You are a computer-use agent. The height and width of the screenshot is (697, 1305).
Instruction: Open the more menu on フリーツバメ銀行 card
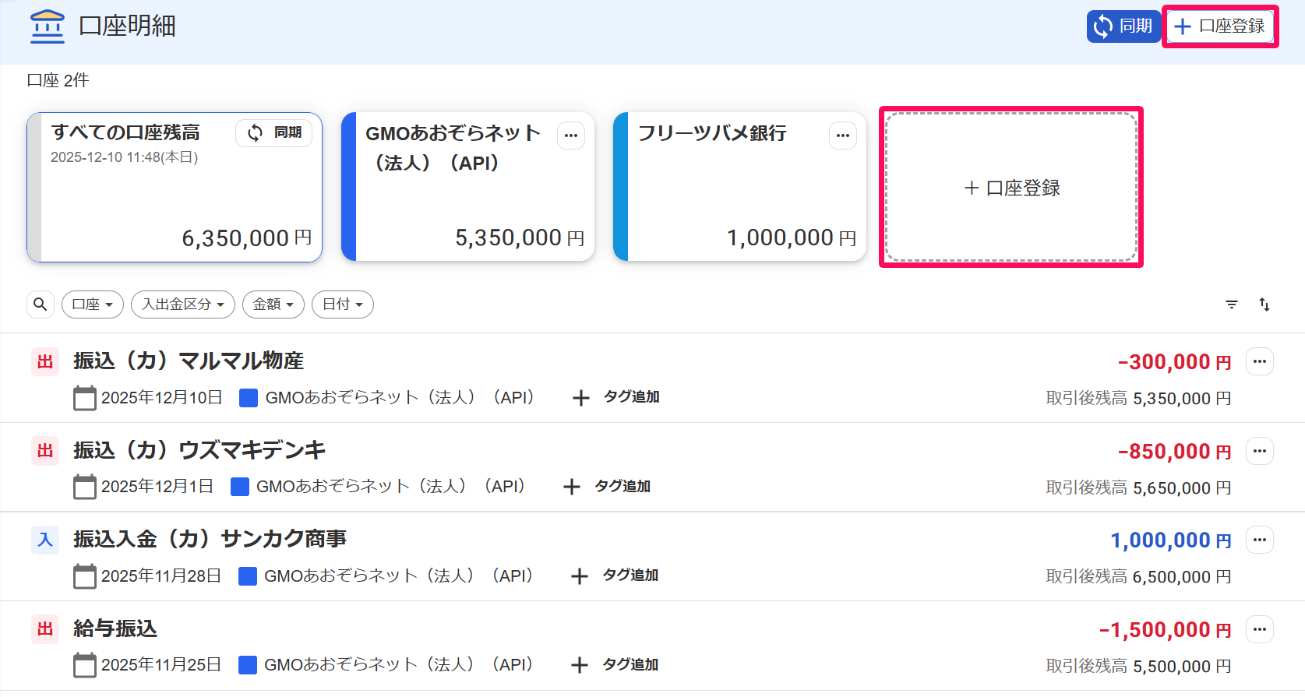pos(843,136)
